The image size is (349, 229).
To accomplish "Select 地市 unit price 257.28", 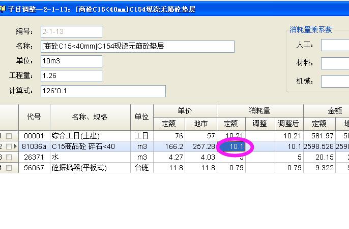I will [201, 146].
